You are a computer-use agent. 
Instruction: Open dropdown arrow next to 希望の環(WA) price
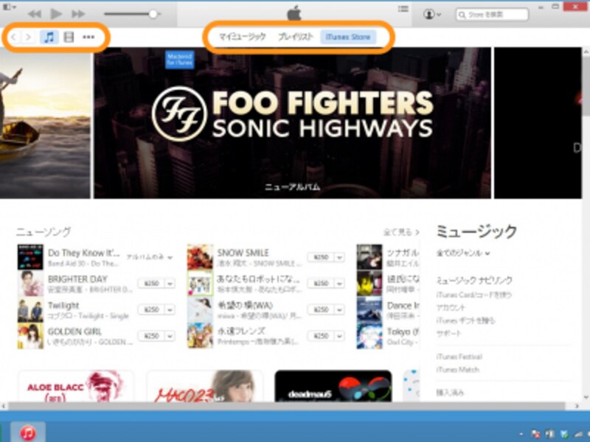pyautogui.click(x=339, y=309)
